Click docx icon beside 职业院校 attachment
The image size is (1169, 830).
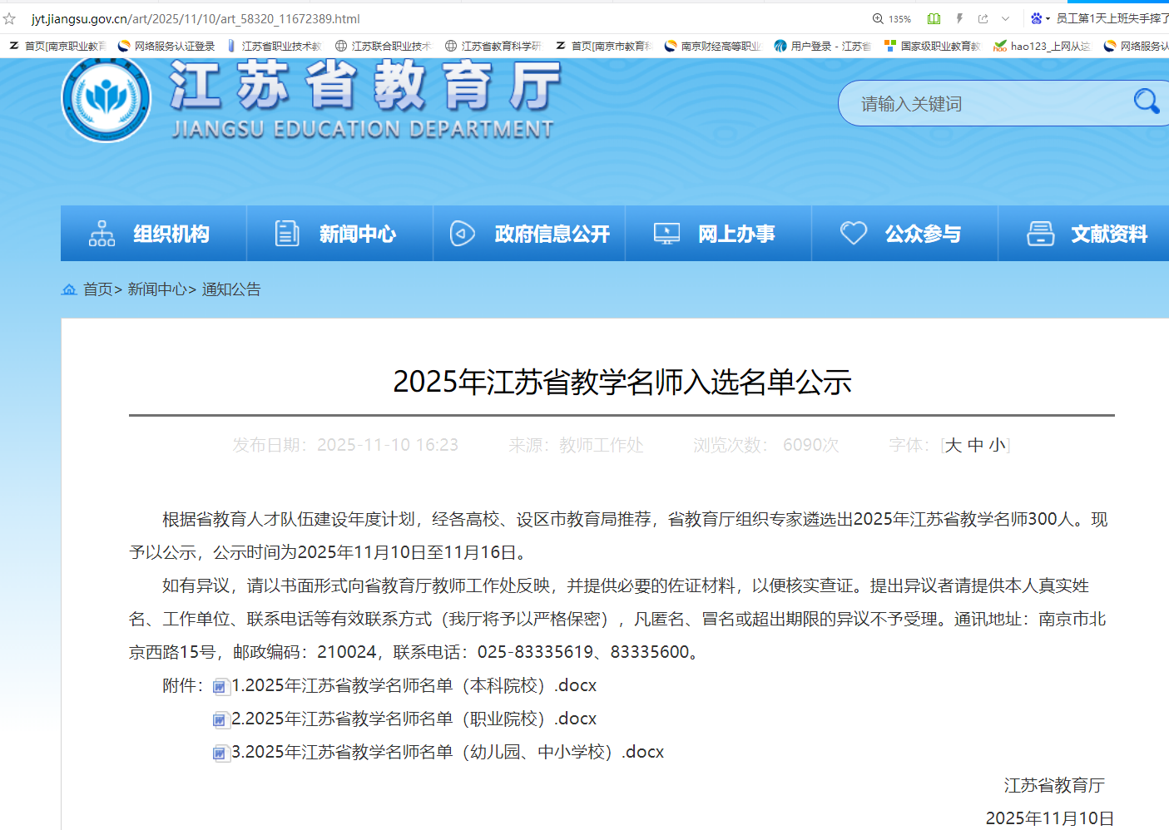220,719
